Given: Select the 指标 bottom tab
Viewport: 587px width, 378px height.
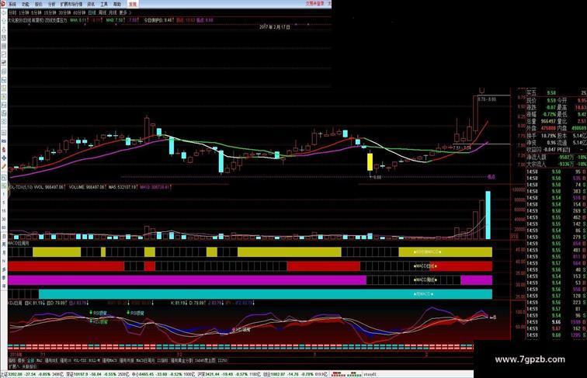Looking at the screenshot, I should point(12,360).
